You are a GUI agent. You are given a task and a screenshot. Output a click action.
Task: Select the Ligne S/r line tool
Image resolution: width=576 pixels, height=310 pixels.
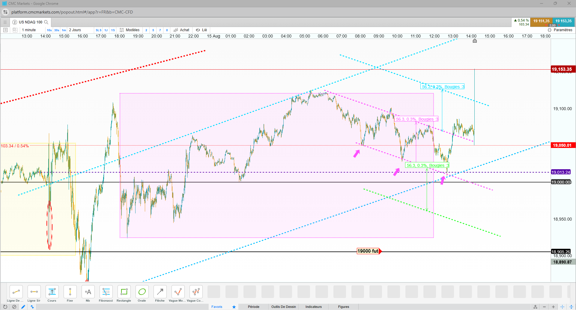34,294
